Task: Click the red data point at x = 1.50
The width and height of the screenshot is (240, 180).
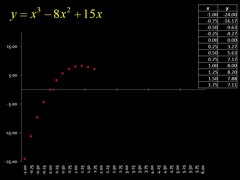Action: click(88, 67)
